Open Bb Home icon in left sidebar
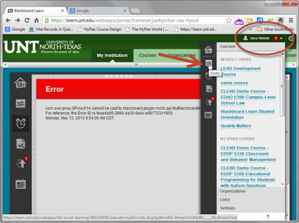This screenshot has width=299, height=223. pos(20,83)
